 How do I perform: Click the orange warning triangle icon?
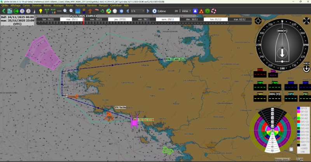pyautogui.click(x=201, y=11)
